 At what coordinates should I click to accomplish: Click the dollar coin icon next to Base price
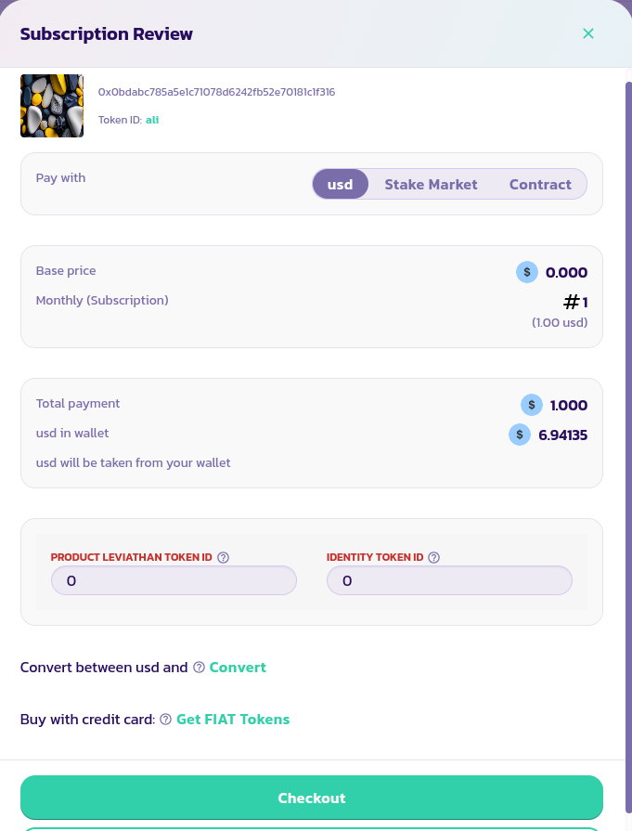tap(527, 272)
